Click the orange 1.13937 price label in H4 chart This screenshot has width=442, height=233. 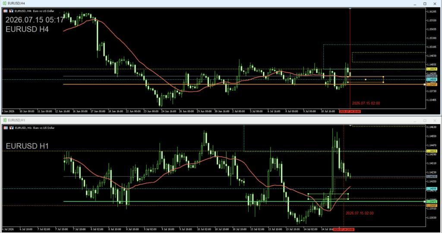[x=432, y=84]
